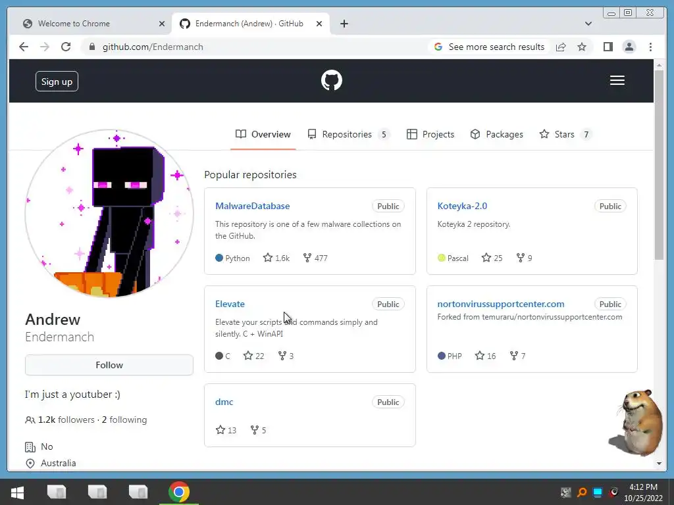Click the Chrome profile avatar icon

point(629,47)
